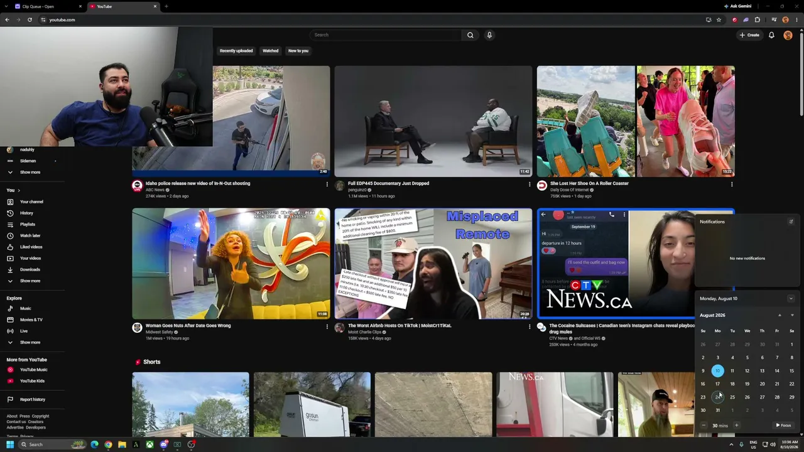
Task: Open the Windows Start menu
Action: [10, 444]
